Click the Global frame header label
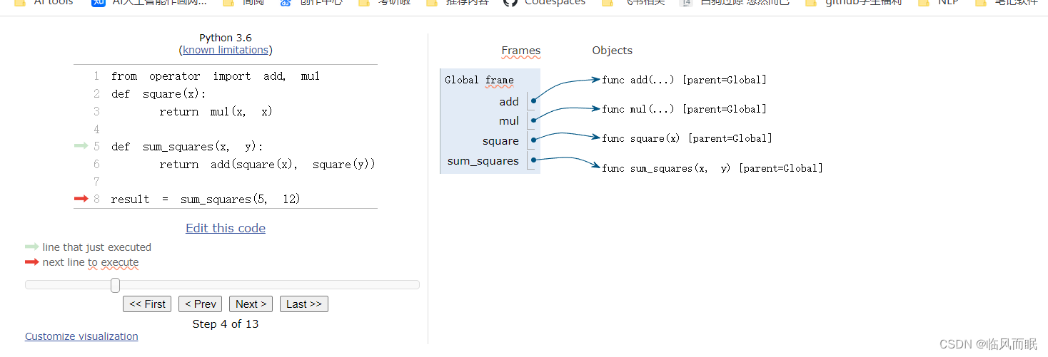This screenshot has height=357, width=1048. tap(479, 80)
